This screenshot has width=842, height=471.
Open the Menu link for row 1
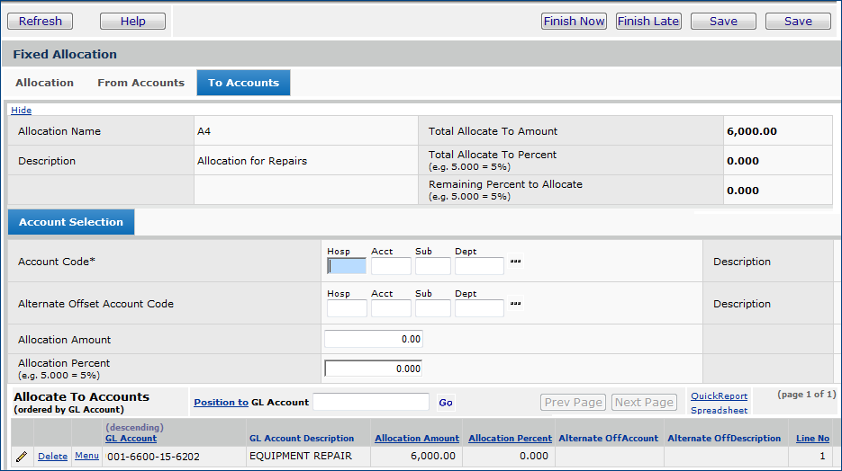click(x=86, y=456)
